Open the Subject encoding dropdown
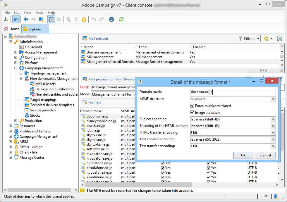The height and width of the screenshot is (202, 287). point(273,119)
